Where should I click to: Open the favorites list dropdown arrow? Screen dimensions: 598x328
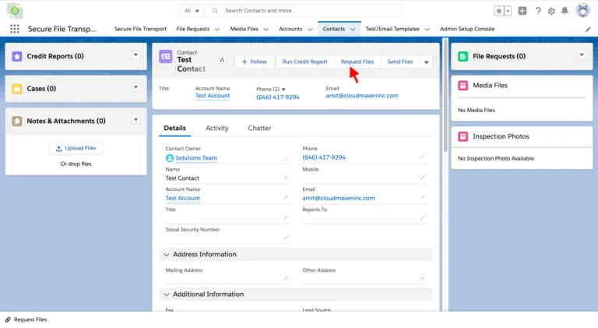click(508, 11)
